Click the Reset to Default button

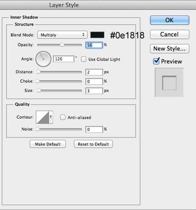[x=93, y=144]
